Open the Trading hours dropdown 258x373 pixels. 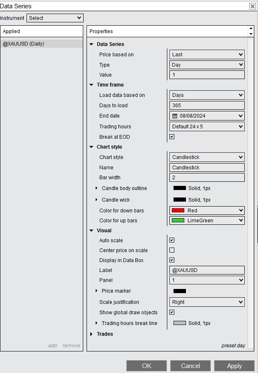[207, 127]
